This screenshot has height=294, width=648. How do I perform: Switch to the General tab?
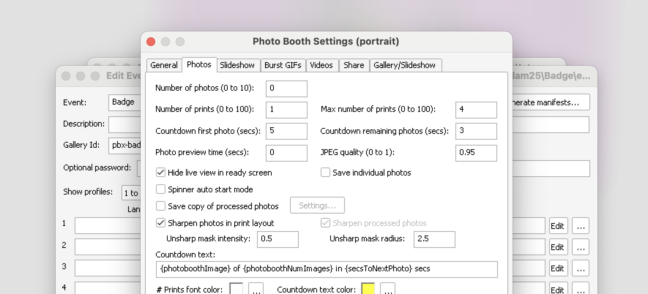tap(164, 65)
